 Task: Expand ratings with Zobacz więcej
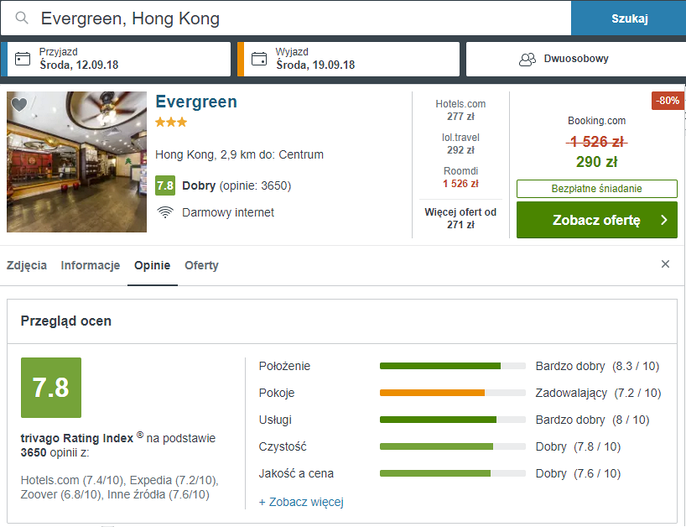[301, 502]
